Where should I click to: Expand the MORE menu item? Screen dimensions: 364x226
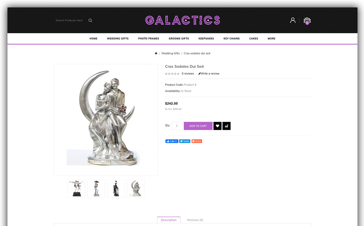[271, 38]
